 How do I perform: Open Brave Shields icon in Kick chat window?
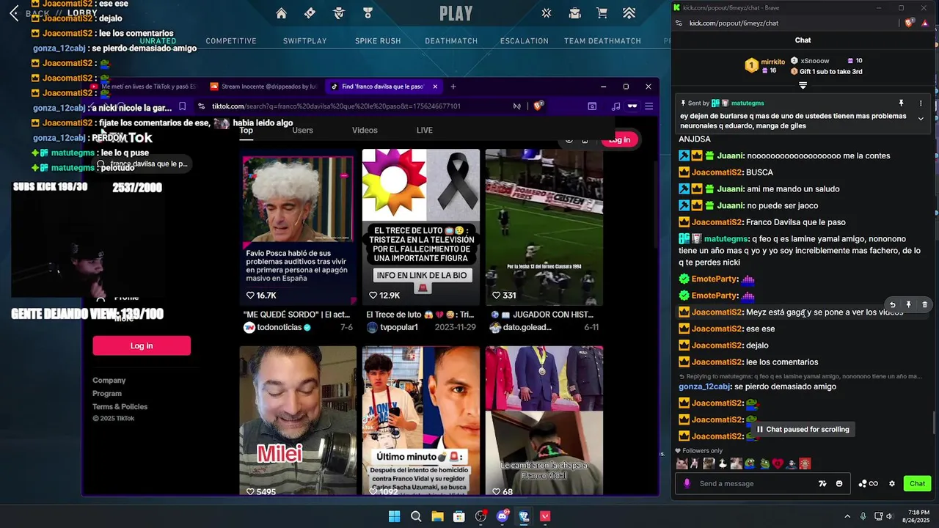(x=909, y=23)
